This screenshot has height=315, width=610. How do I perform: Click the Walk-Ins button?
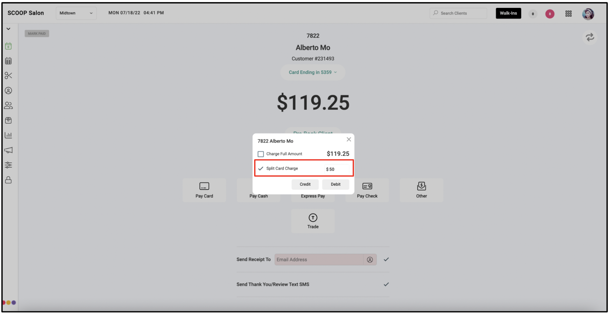pos(508,13)
